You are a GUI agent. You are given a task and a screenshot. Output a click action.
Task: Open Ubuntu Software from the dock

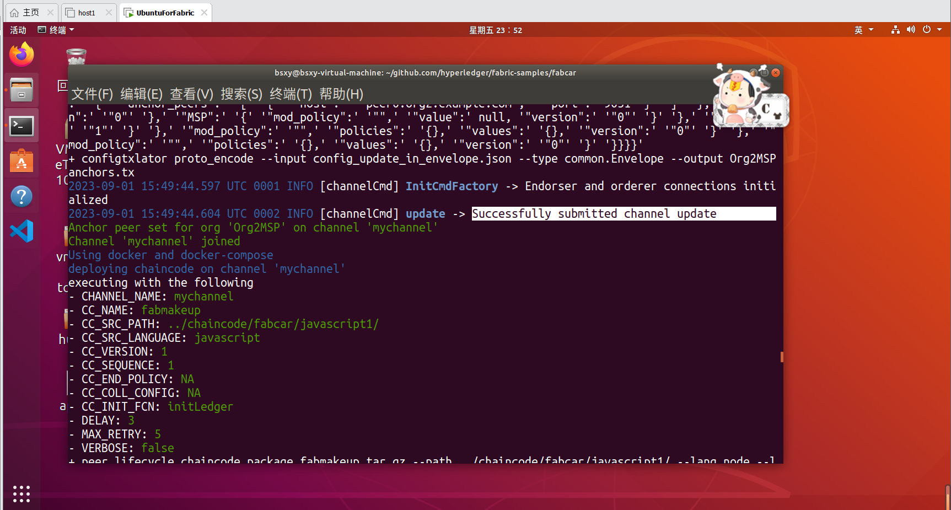pyautogui.click(x=22, y=161)
